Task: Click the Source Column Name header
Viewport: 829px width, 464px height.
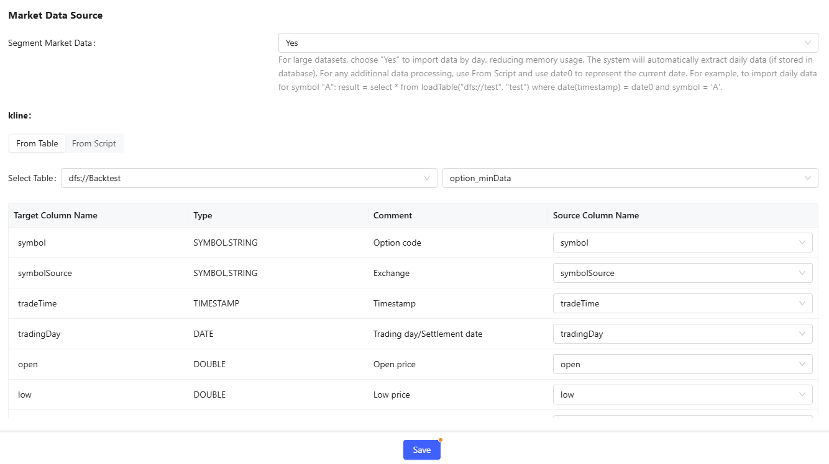Action: click(x=596, y=215)
